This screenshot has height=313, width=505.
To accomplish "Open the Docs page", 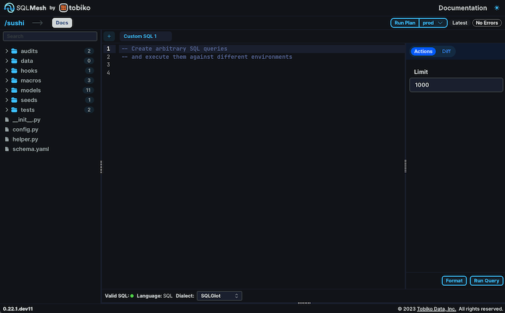I will click(x=62, y=23).
